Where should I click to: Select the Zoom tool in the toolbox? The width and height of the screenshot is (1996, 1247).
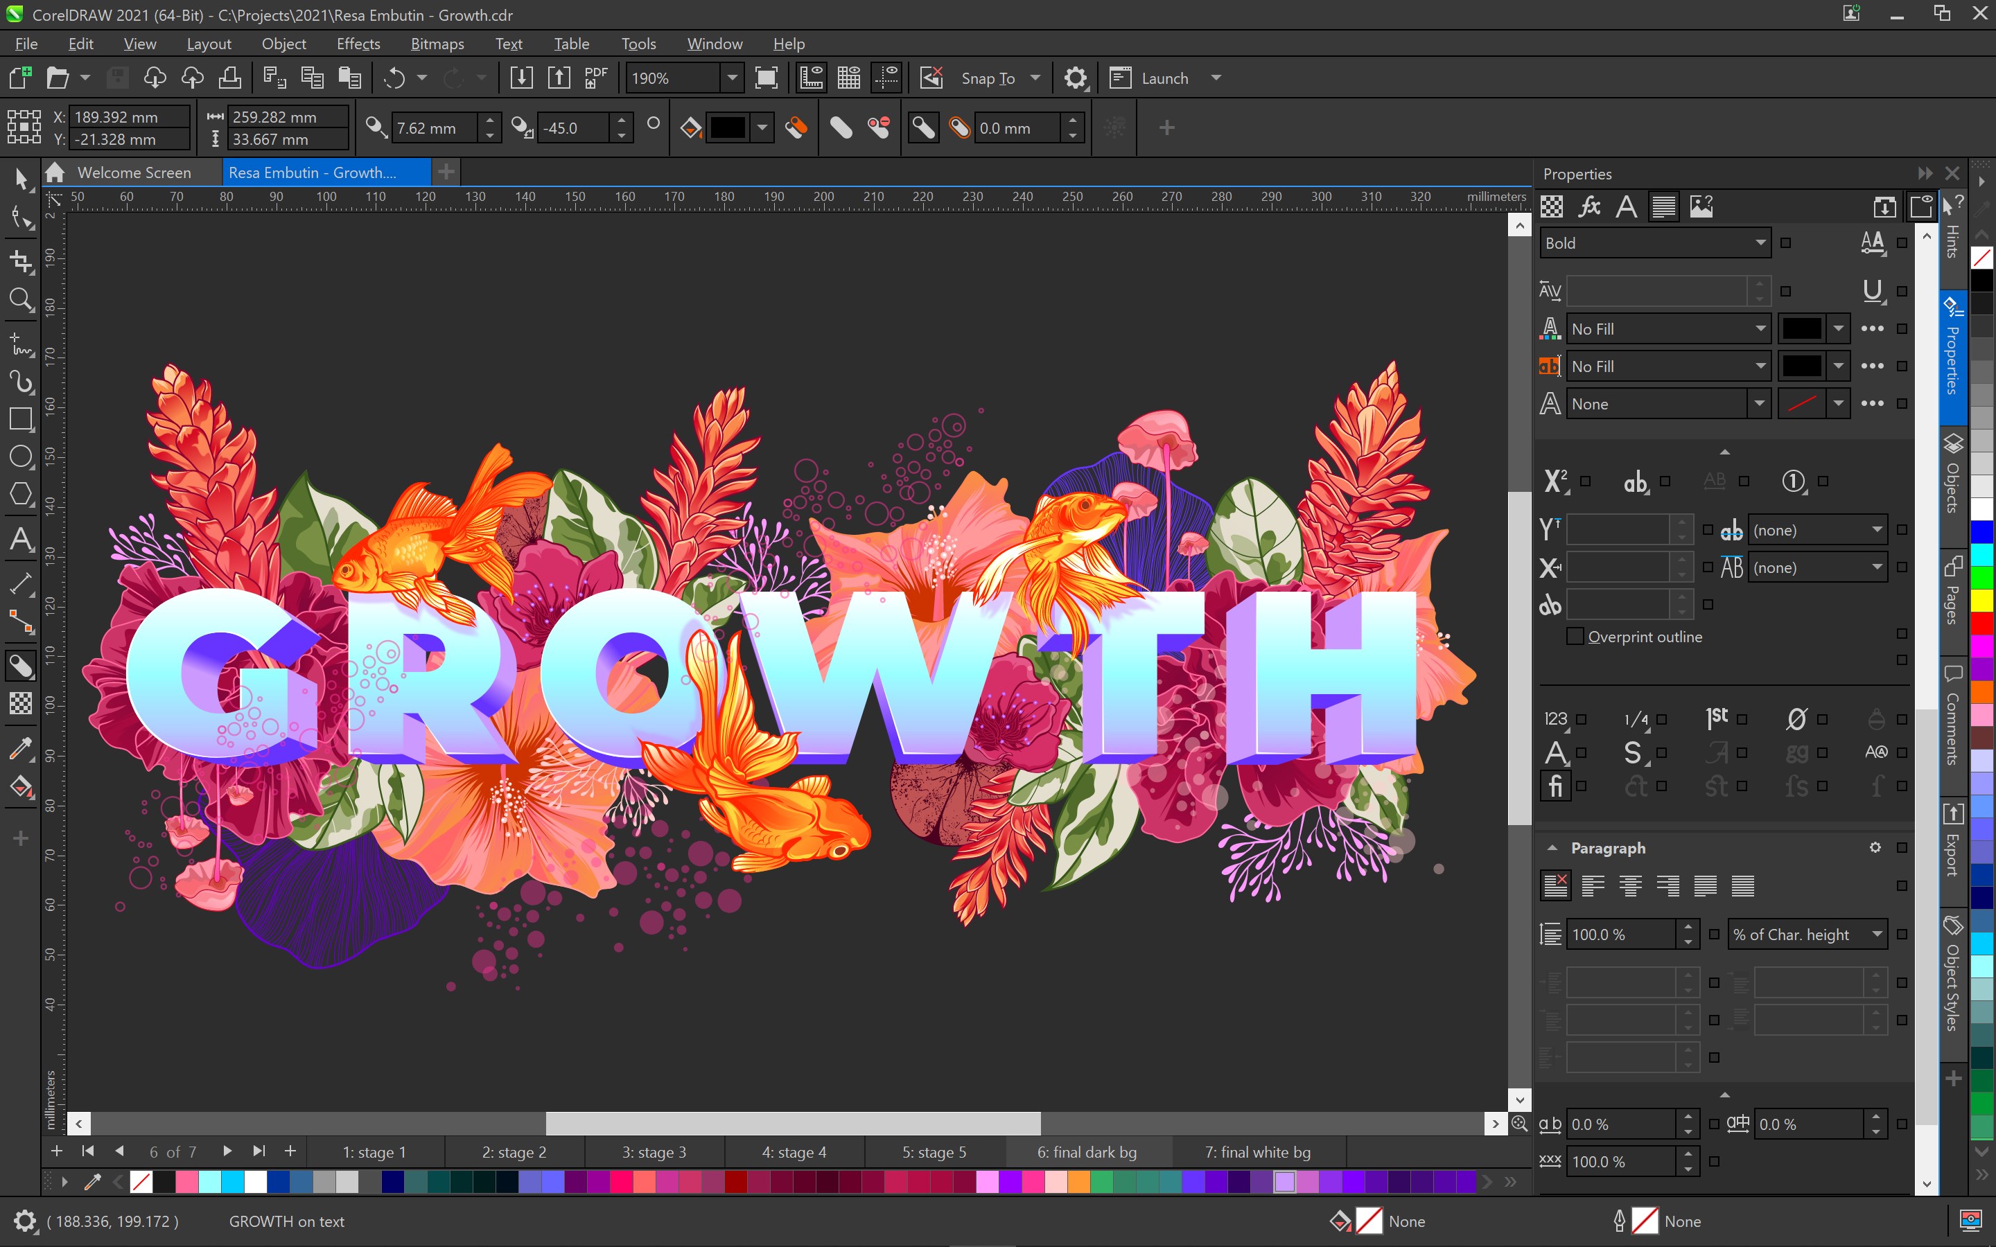point(21,299)
